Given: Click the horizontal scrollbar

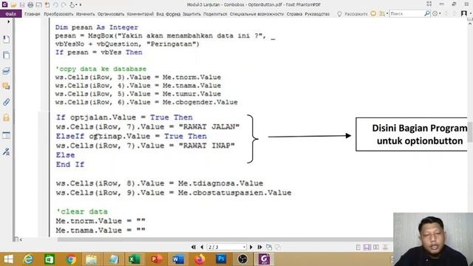Looking at the screenshot, I should click(x=225, y=239).
